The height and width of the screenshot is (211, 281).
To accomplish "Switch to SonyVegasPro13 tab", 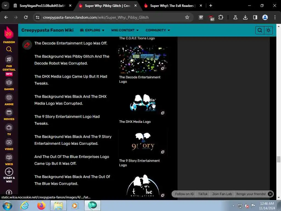I will pos(42,6).
